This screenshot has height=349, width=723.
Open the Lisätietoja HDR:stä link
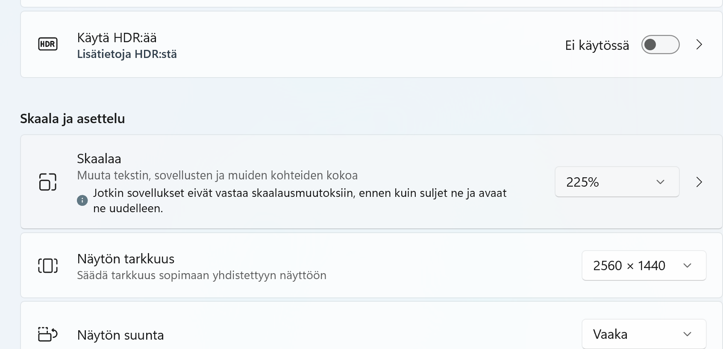[x=127, y=54]
